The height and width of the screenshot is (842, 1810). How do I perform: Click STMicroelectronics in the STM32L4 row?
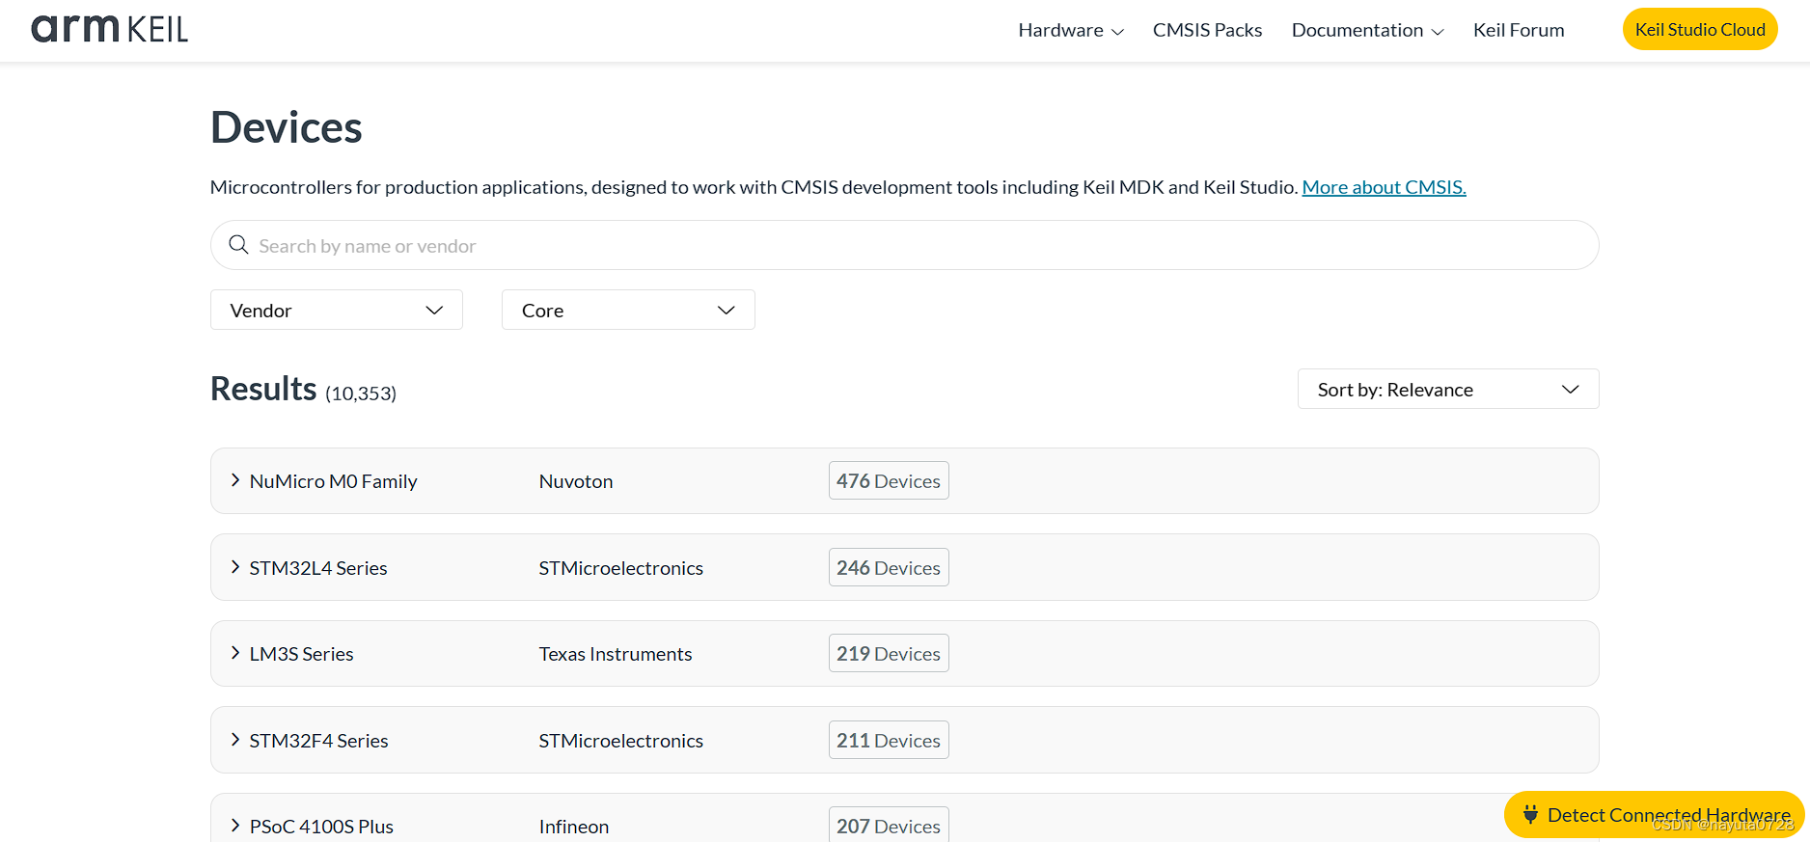point(621,568)
